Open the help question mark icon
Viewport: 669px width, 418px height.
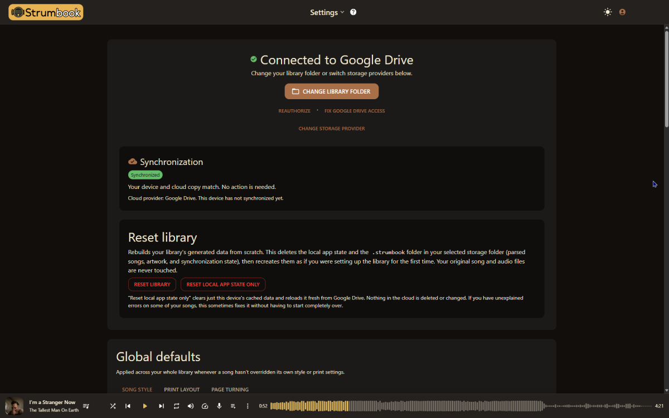353,12
